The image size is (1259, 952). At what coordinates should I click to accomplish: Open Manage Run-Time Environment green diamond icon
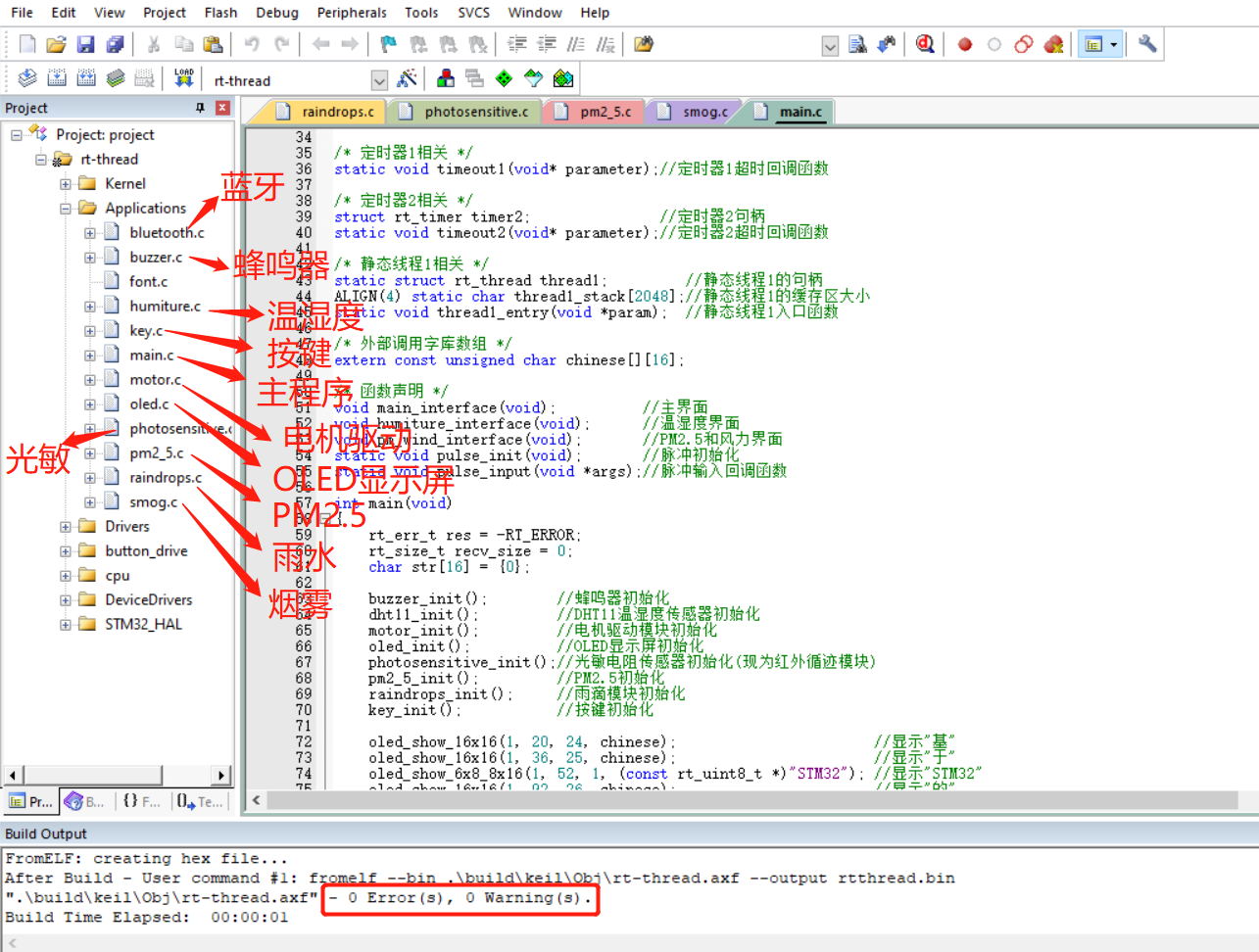[504, 78]
